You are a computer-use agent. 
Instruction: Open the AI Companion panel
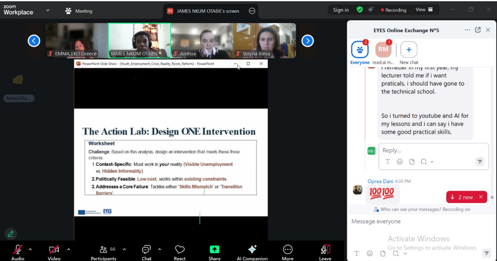pyautogui.click(x=252, y=250)
